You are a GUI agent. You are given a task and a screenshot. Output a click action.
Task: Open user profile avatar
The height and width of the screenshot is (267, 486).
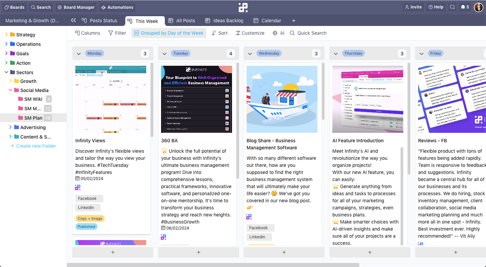478,7
